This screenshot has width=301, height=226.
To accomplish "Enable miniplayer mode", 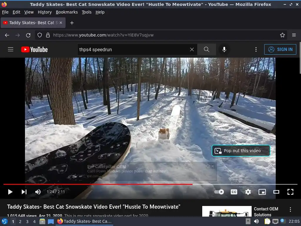I will click(262, 192).
